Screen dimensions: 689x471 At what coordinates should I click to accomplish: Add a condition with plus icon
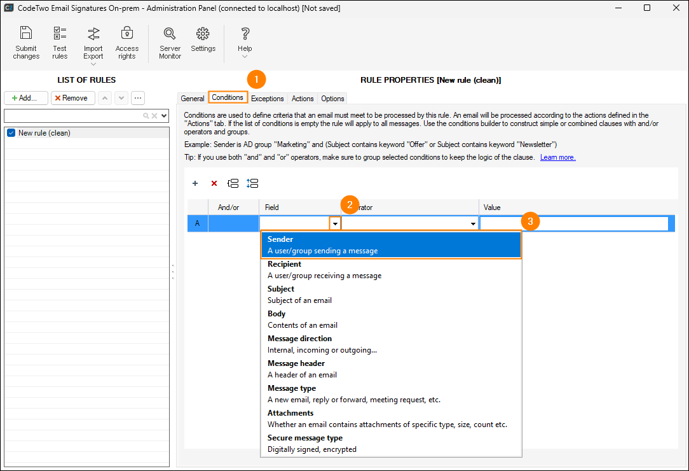coord(195,183)
